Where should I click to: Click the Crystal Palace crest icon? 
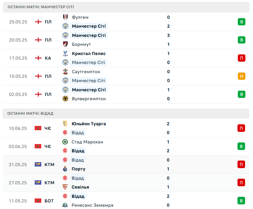click(x=65, y=53)
